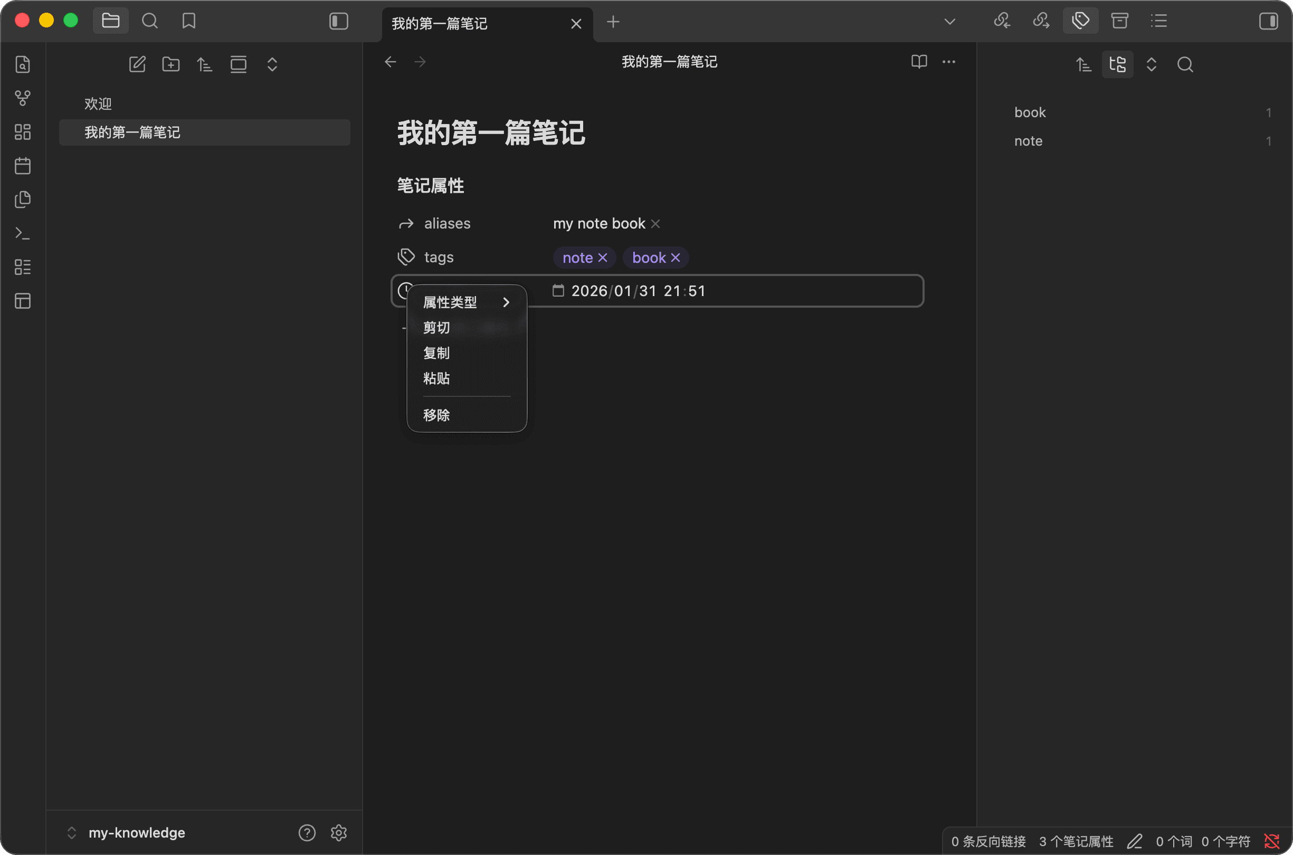This screenshot has height=855, width=1293.
Task: Toggle the left sidebar
Action: 338,21
